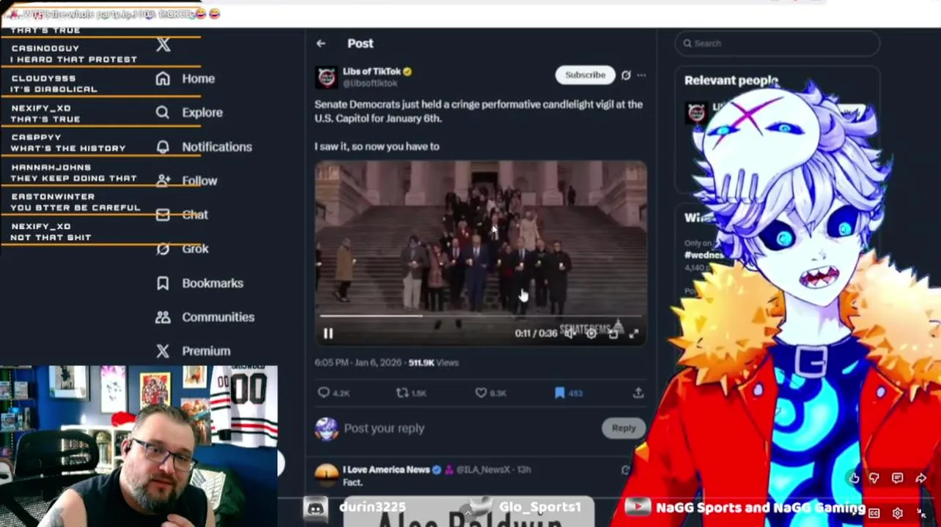Open the stream comments icon
Viewport: 941px width, 527px height.
click(898, 478)
